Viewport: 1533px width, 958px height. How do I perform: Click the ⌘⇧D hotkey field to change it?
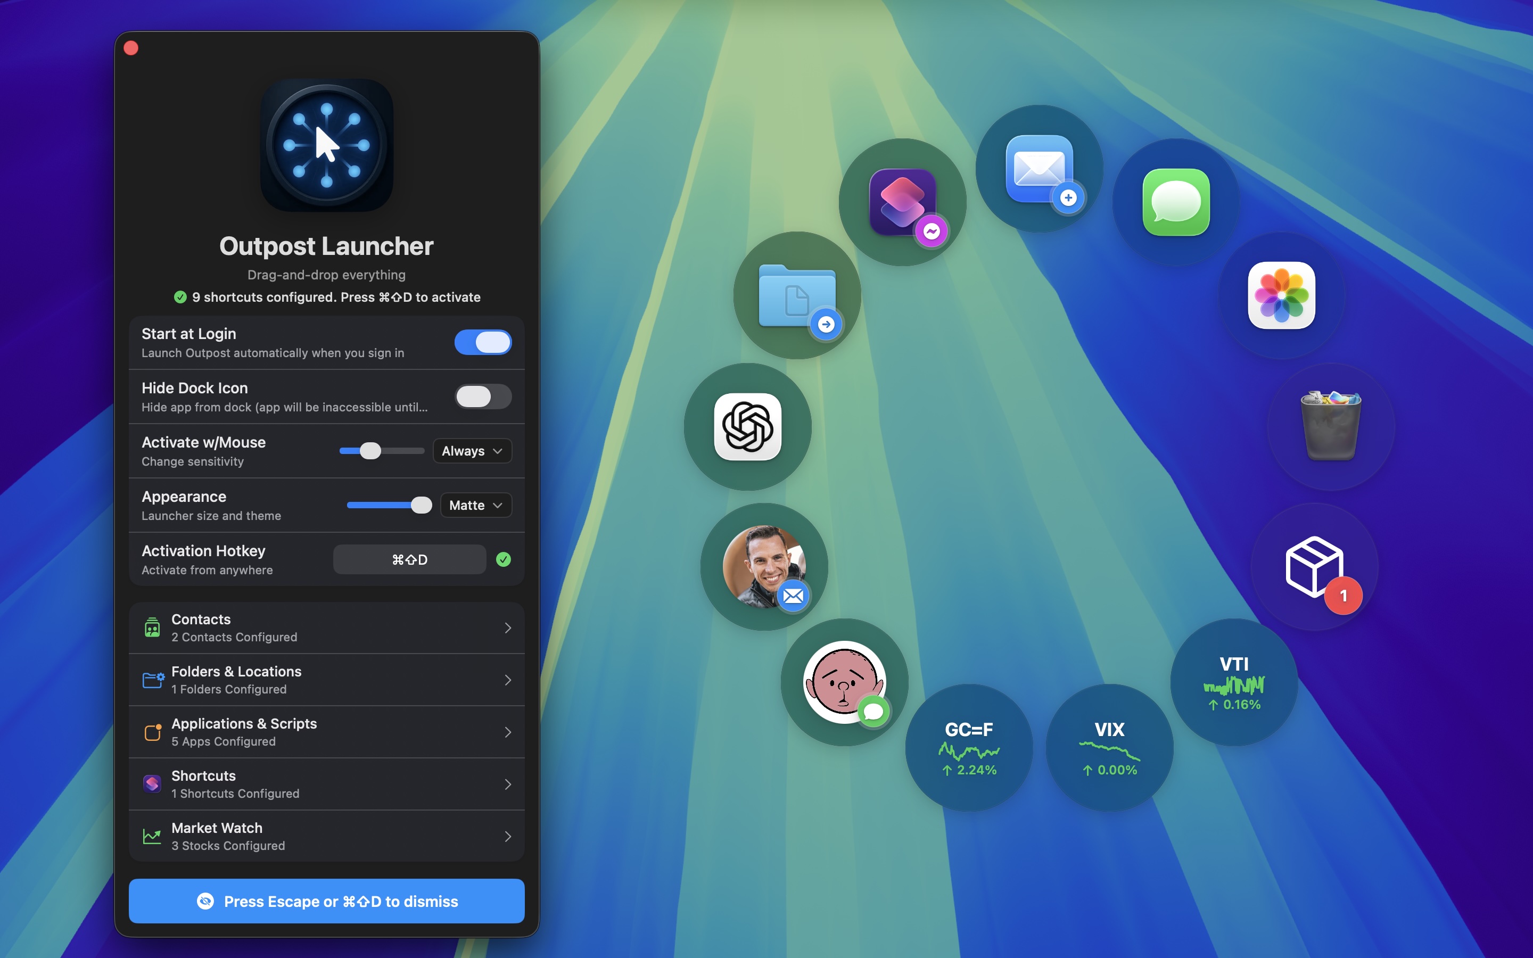point(409,559)
